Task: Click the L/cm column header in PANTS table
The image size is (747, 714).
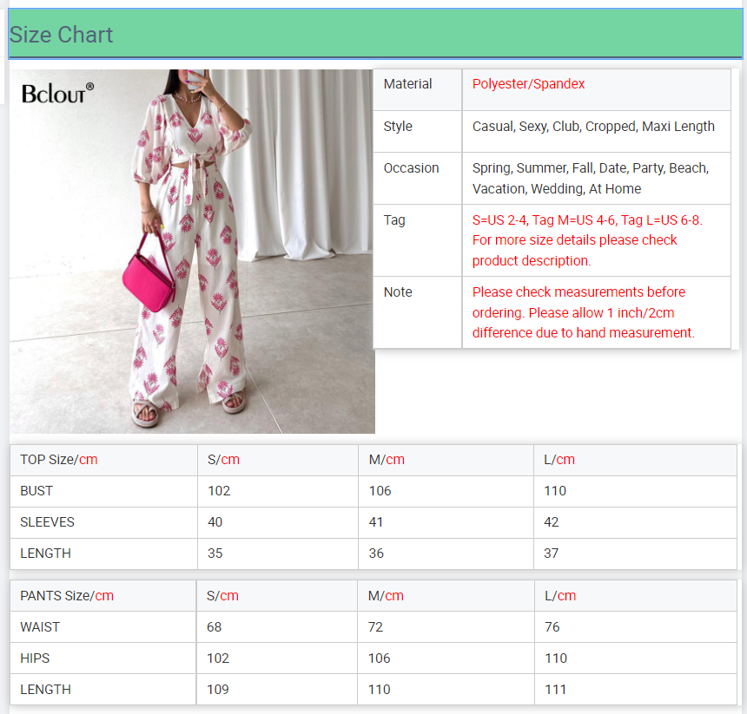Action: pos(560,596)
